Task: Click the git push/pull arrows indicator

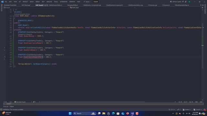Action: tap(172, 110)
